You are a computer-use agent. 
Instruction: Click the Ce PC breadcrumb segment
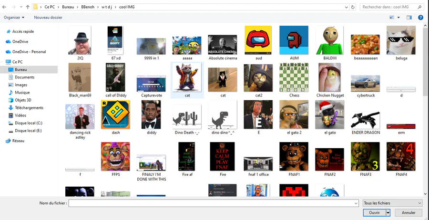pos(50,7)
